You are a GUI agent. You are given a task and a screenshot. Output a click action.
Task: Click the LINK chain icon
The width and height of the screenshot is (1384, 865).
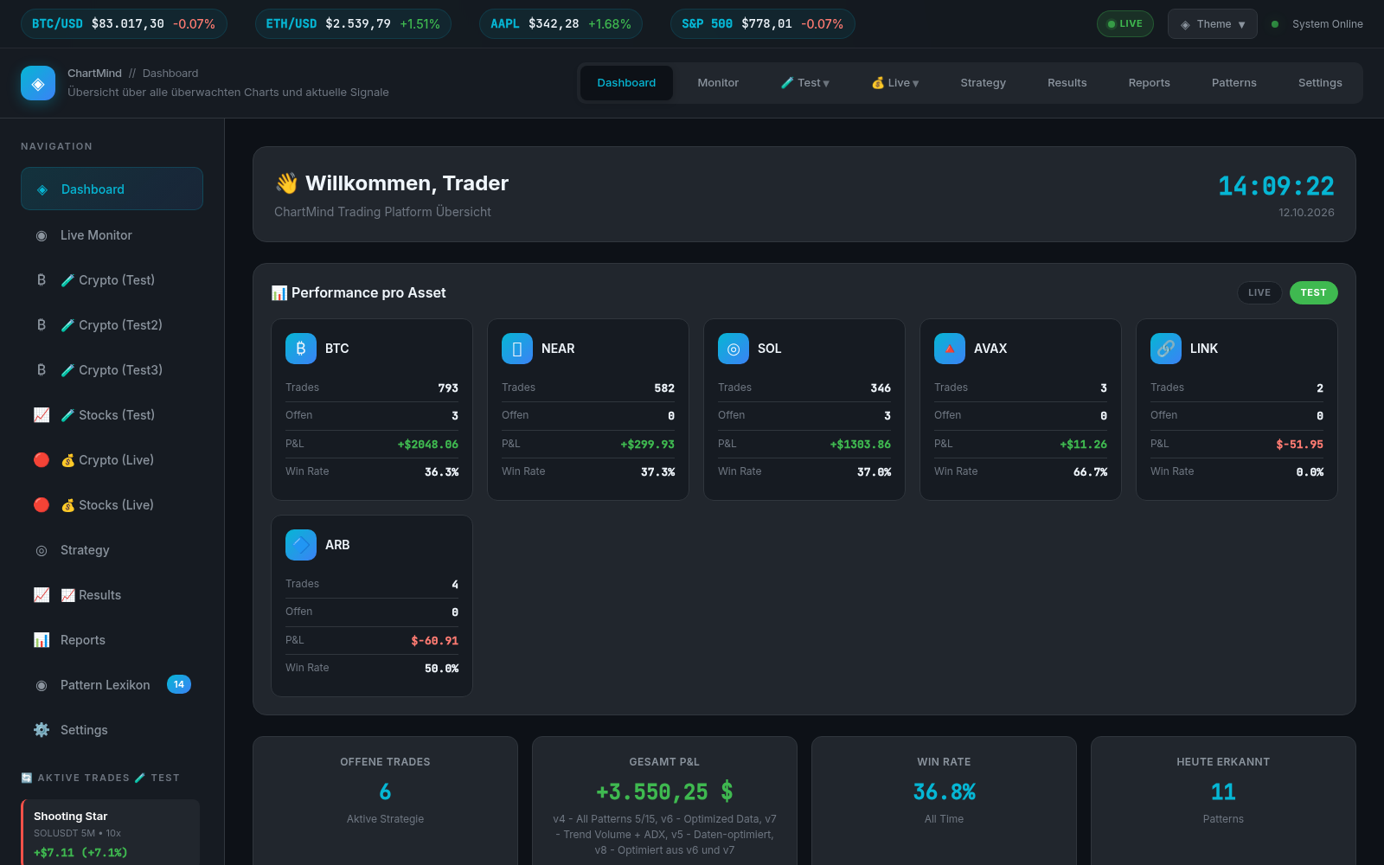(1166, 349)
